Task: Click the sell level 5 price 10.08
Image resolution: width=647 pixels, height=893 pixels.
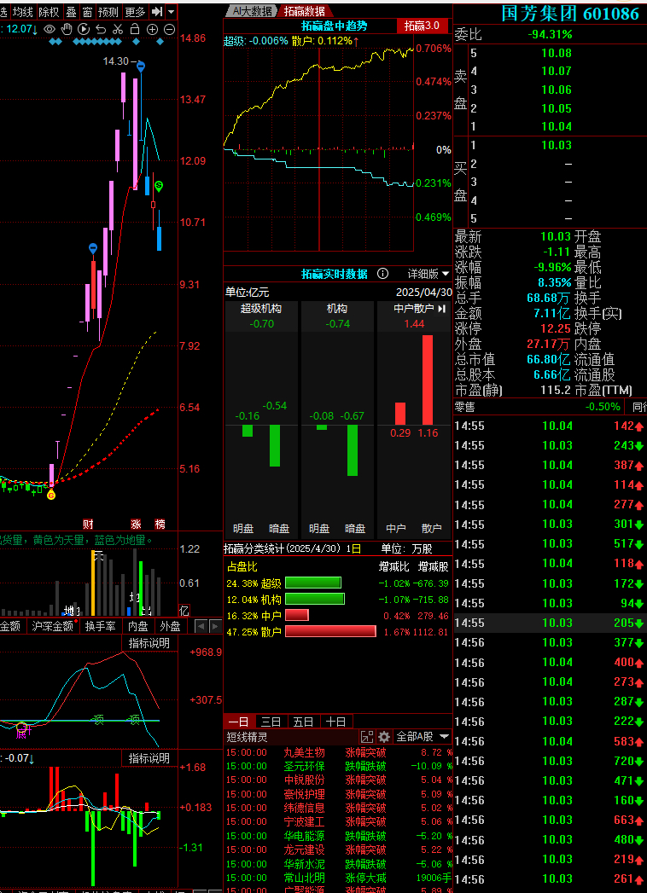Action: point(557,54)
